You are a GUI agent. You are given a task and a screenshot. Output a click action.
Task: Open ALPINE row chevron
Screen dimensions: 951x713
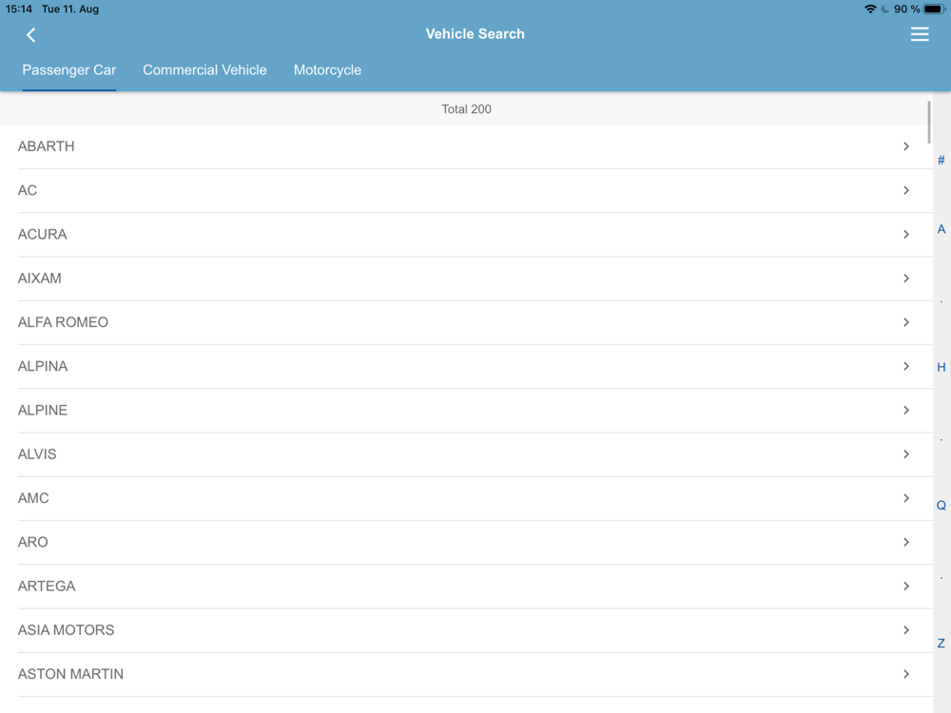(906, 411)
